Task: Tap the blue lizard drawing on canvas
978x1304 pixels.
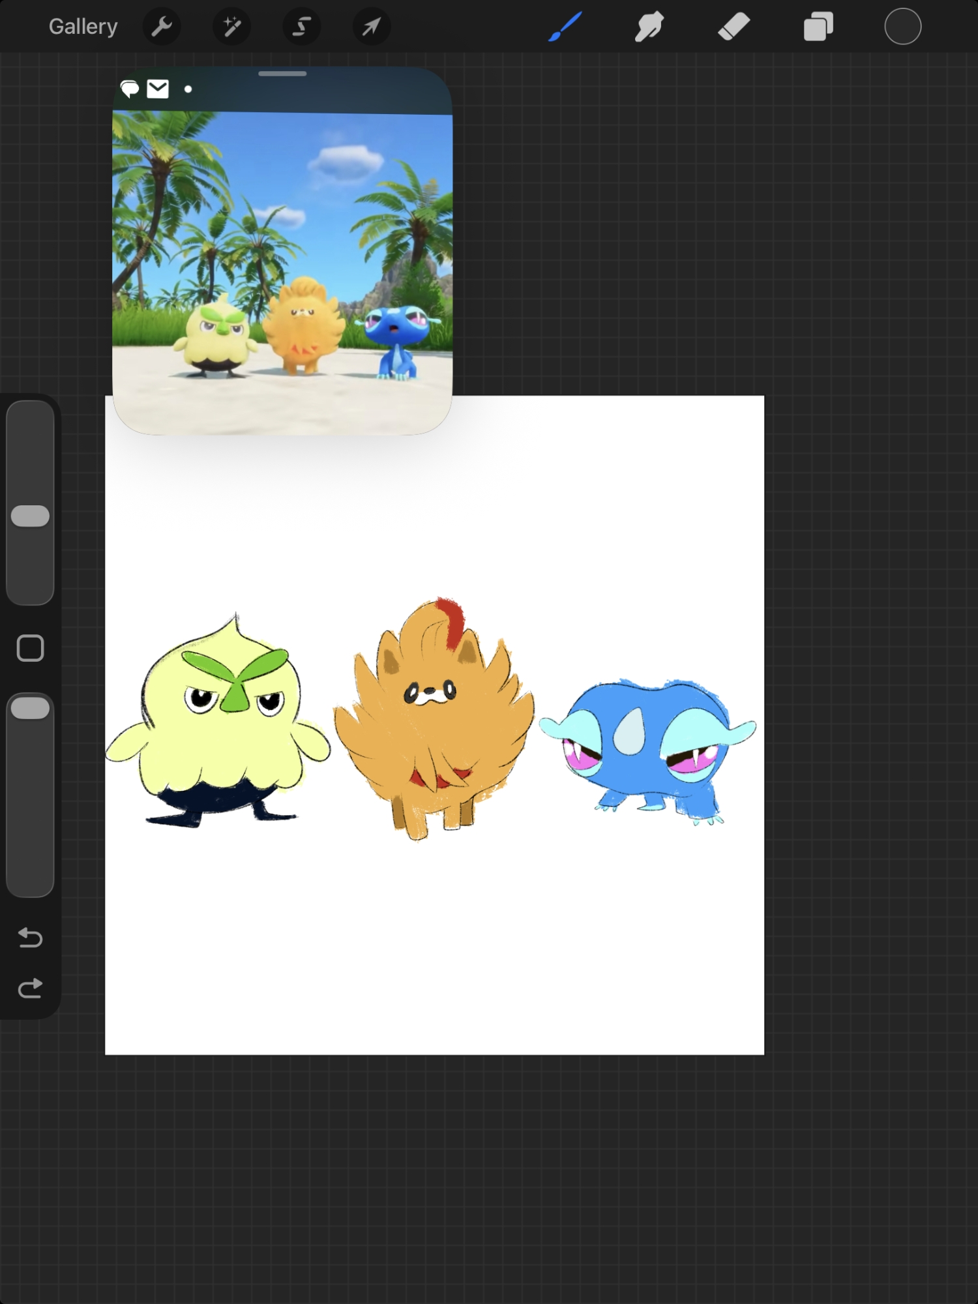Action: click(647, 750)
